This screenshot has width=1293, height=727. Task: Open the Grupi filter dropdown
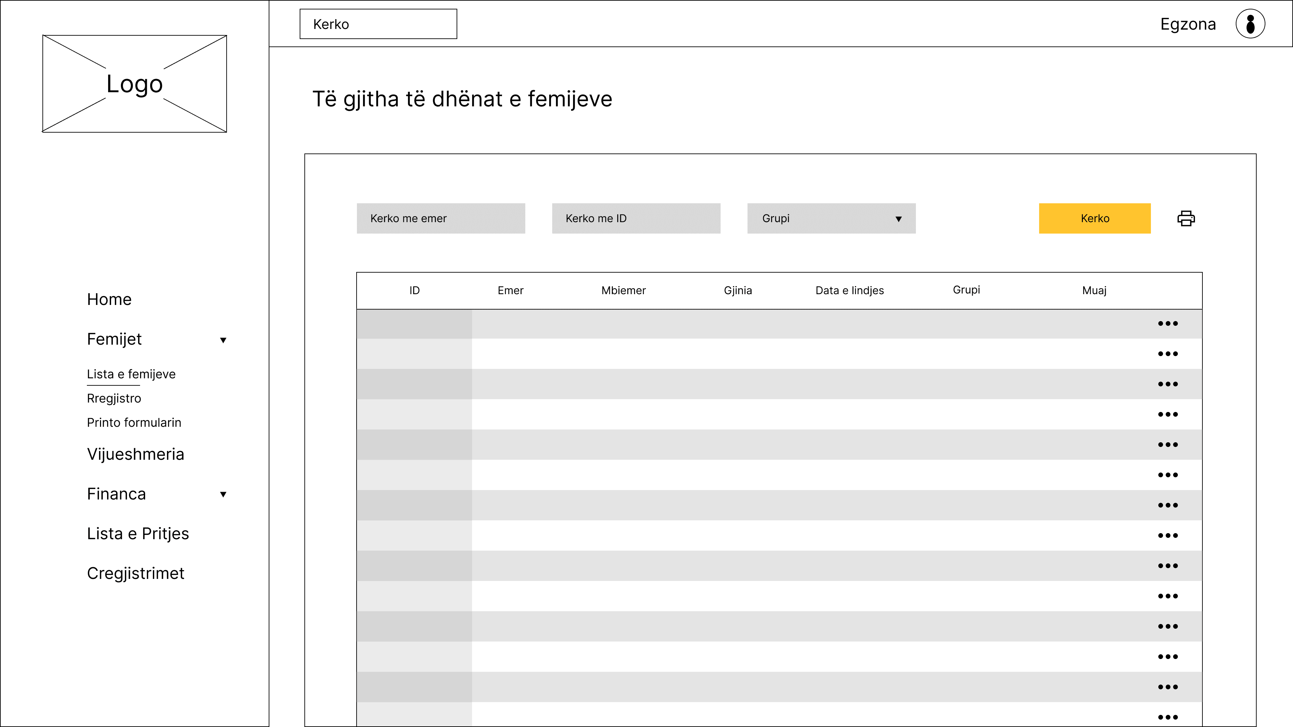click(831, 218)
